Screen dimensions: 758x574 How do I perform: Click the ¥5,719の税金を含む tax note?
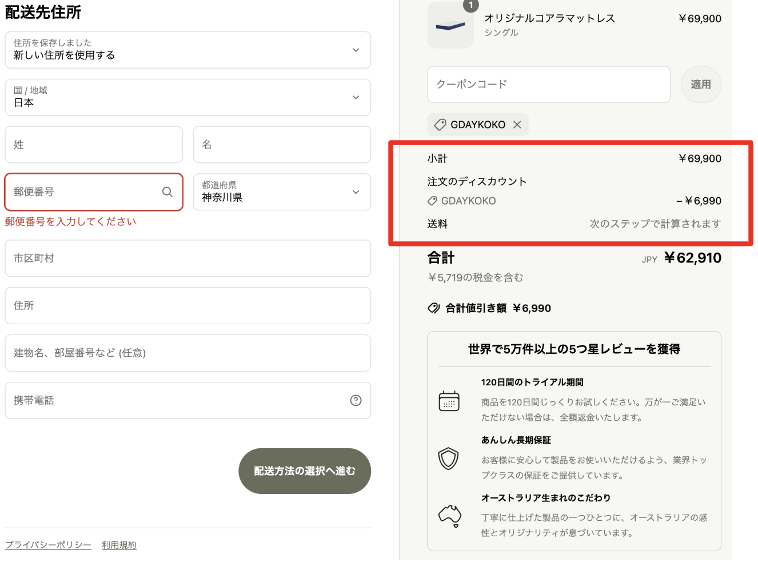click(476, 277)
